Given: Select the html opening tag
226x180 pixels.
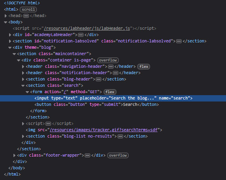Looking at the screenshot, I should point(11,10).
